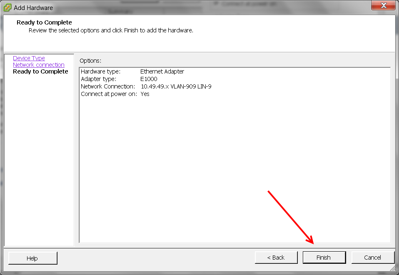Click the E1000 adapter value
The height and width of the screenshot is (275, 399).
149,79
